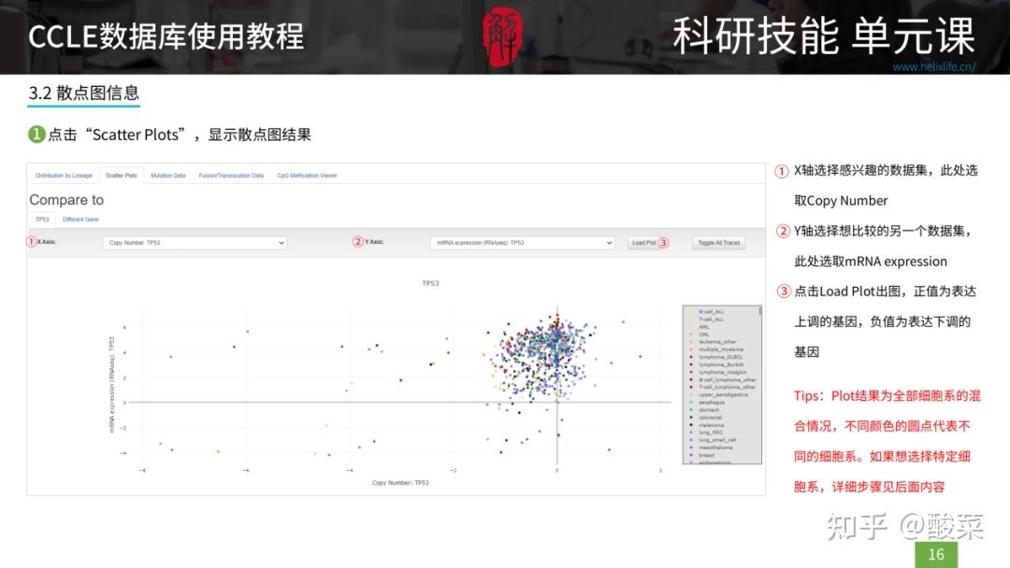Click the legend panel scrollbar
Image resolution: width=1010 pixels, height=568 pixels.
pos(760,311)
